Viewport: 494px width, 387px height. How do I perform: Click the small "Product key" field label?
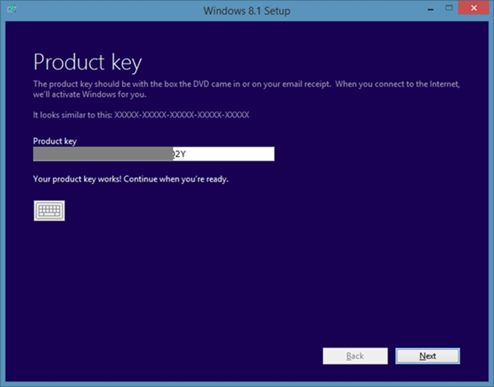pos(54,141)
